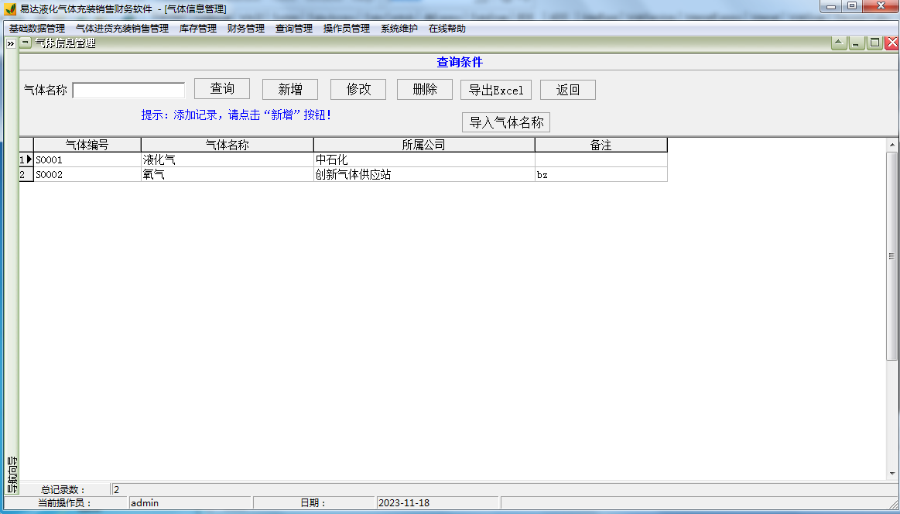This screenshot has width=900, height=514.
Task: Maximize the inner 气体信息管理 window
Action: [874, 43]
